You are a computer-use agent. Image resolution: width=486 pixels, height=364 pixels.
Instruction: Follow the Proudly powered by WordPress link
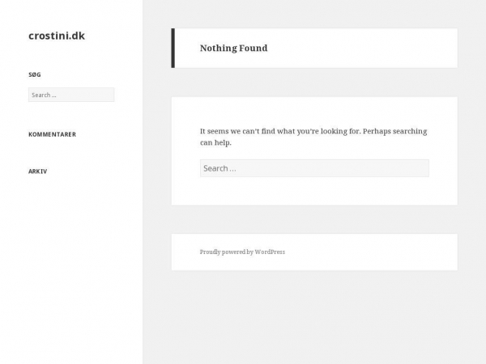pos(242,252)
